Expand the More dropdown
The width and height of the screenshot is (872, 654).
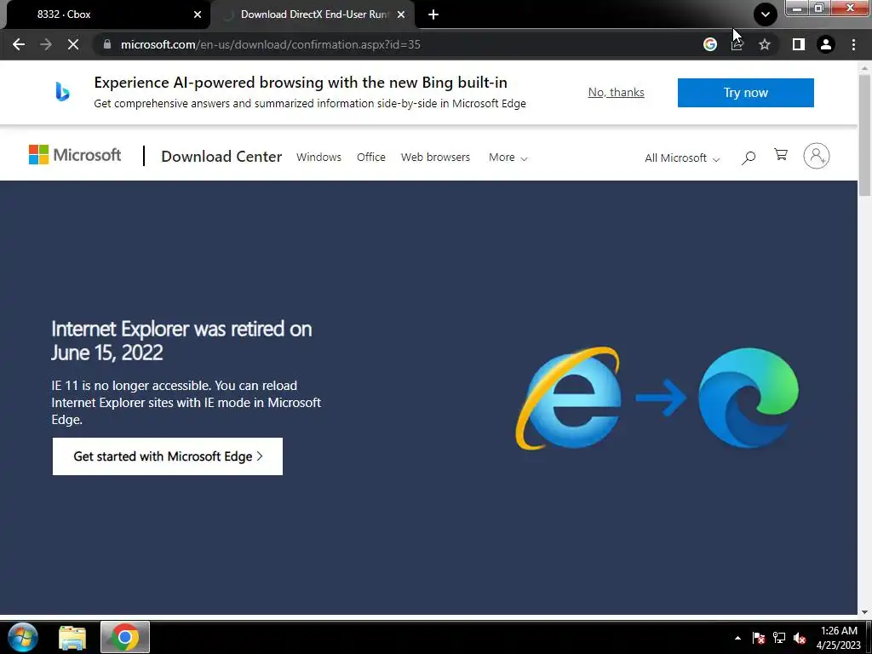[508, 158]
